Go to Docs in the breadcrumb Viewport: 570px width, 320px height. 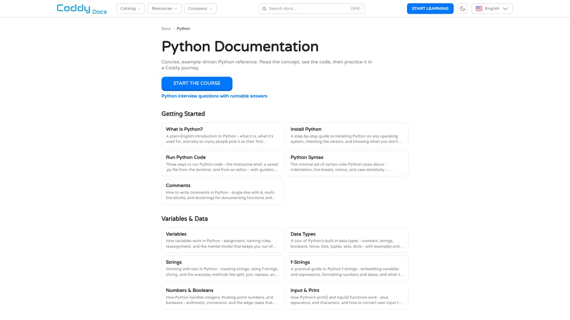point(166,28)
